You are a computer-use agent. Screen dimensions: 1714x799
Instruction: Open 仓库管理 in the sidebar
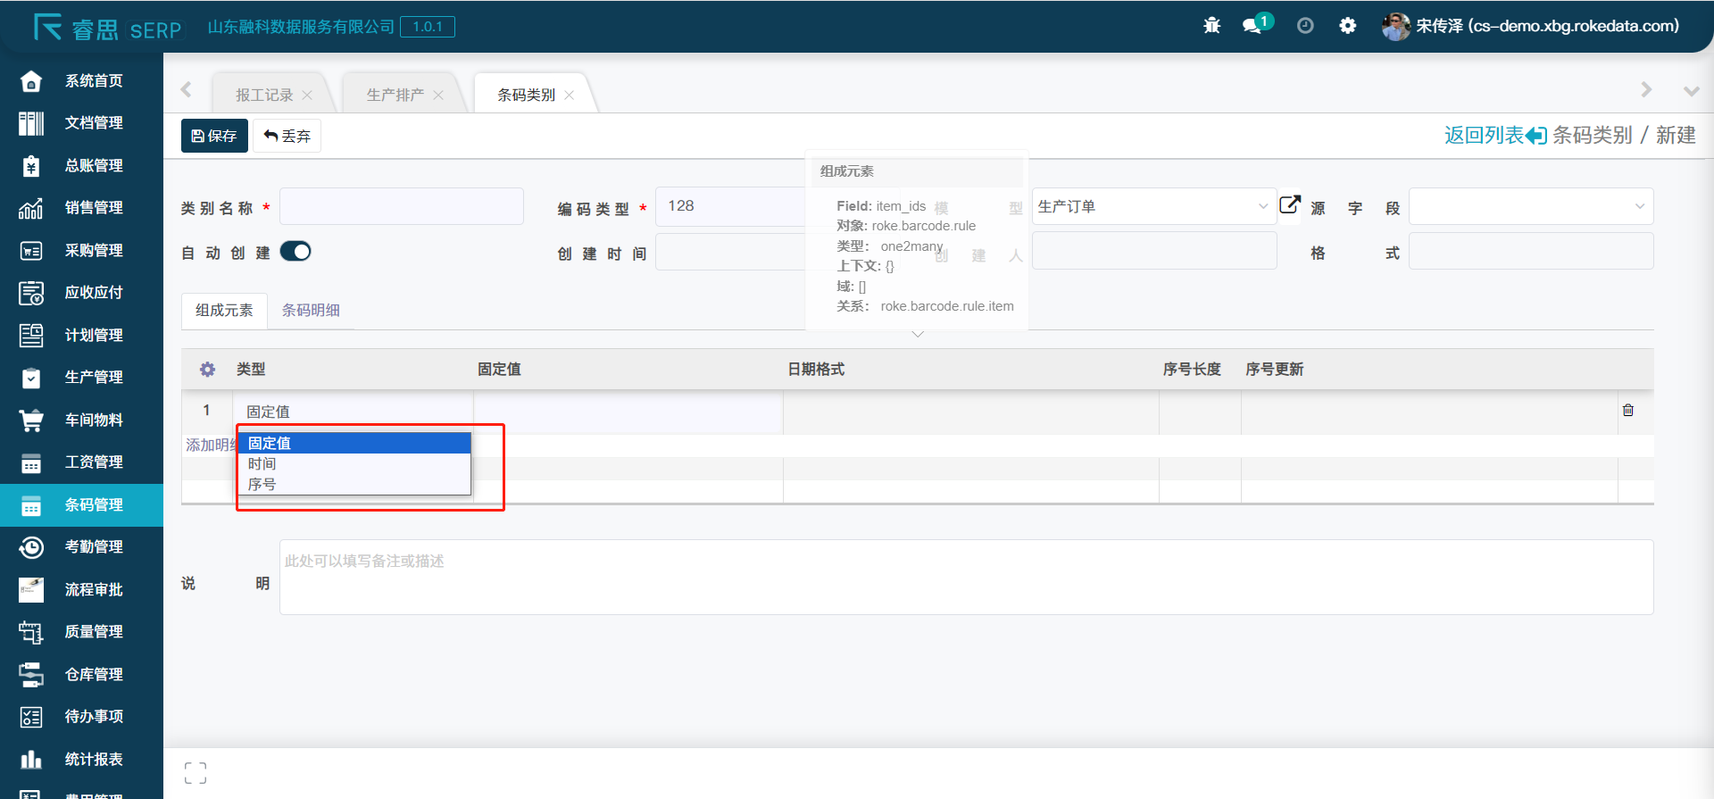pos(93,674)
